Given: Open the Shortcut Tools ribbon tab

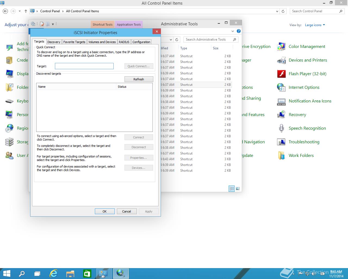Looking at the screenshot, I should point(102,24).
